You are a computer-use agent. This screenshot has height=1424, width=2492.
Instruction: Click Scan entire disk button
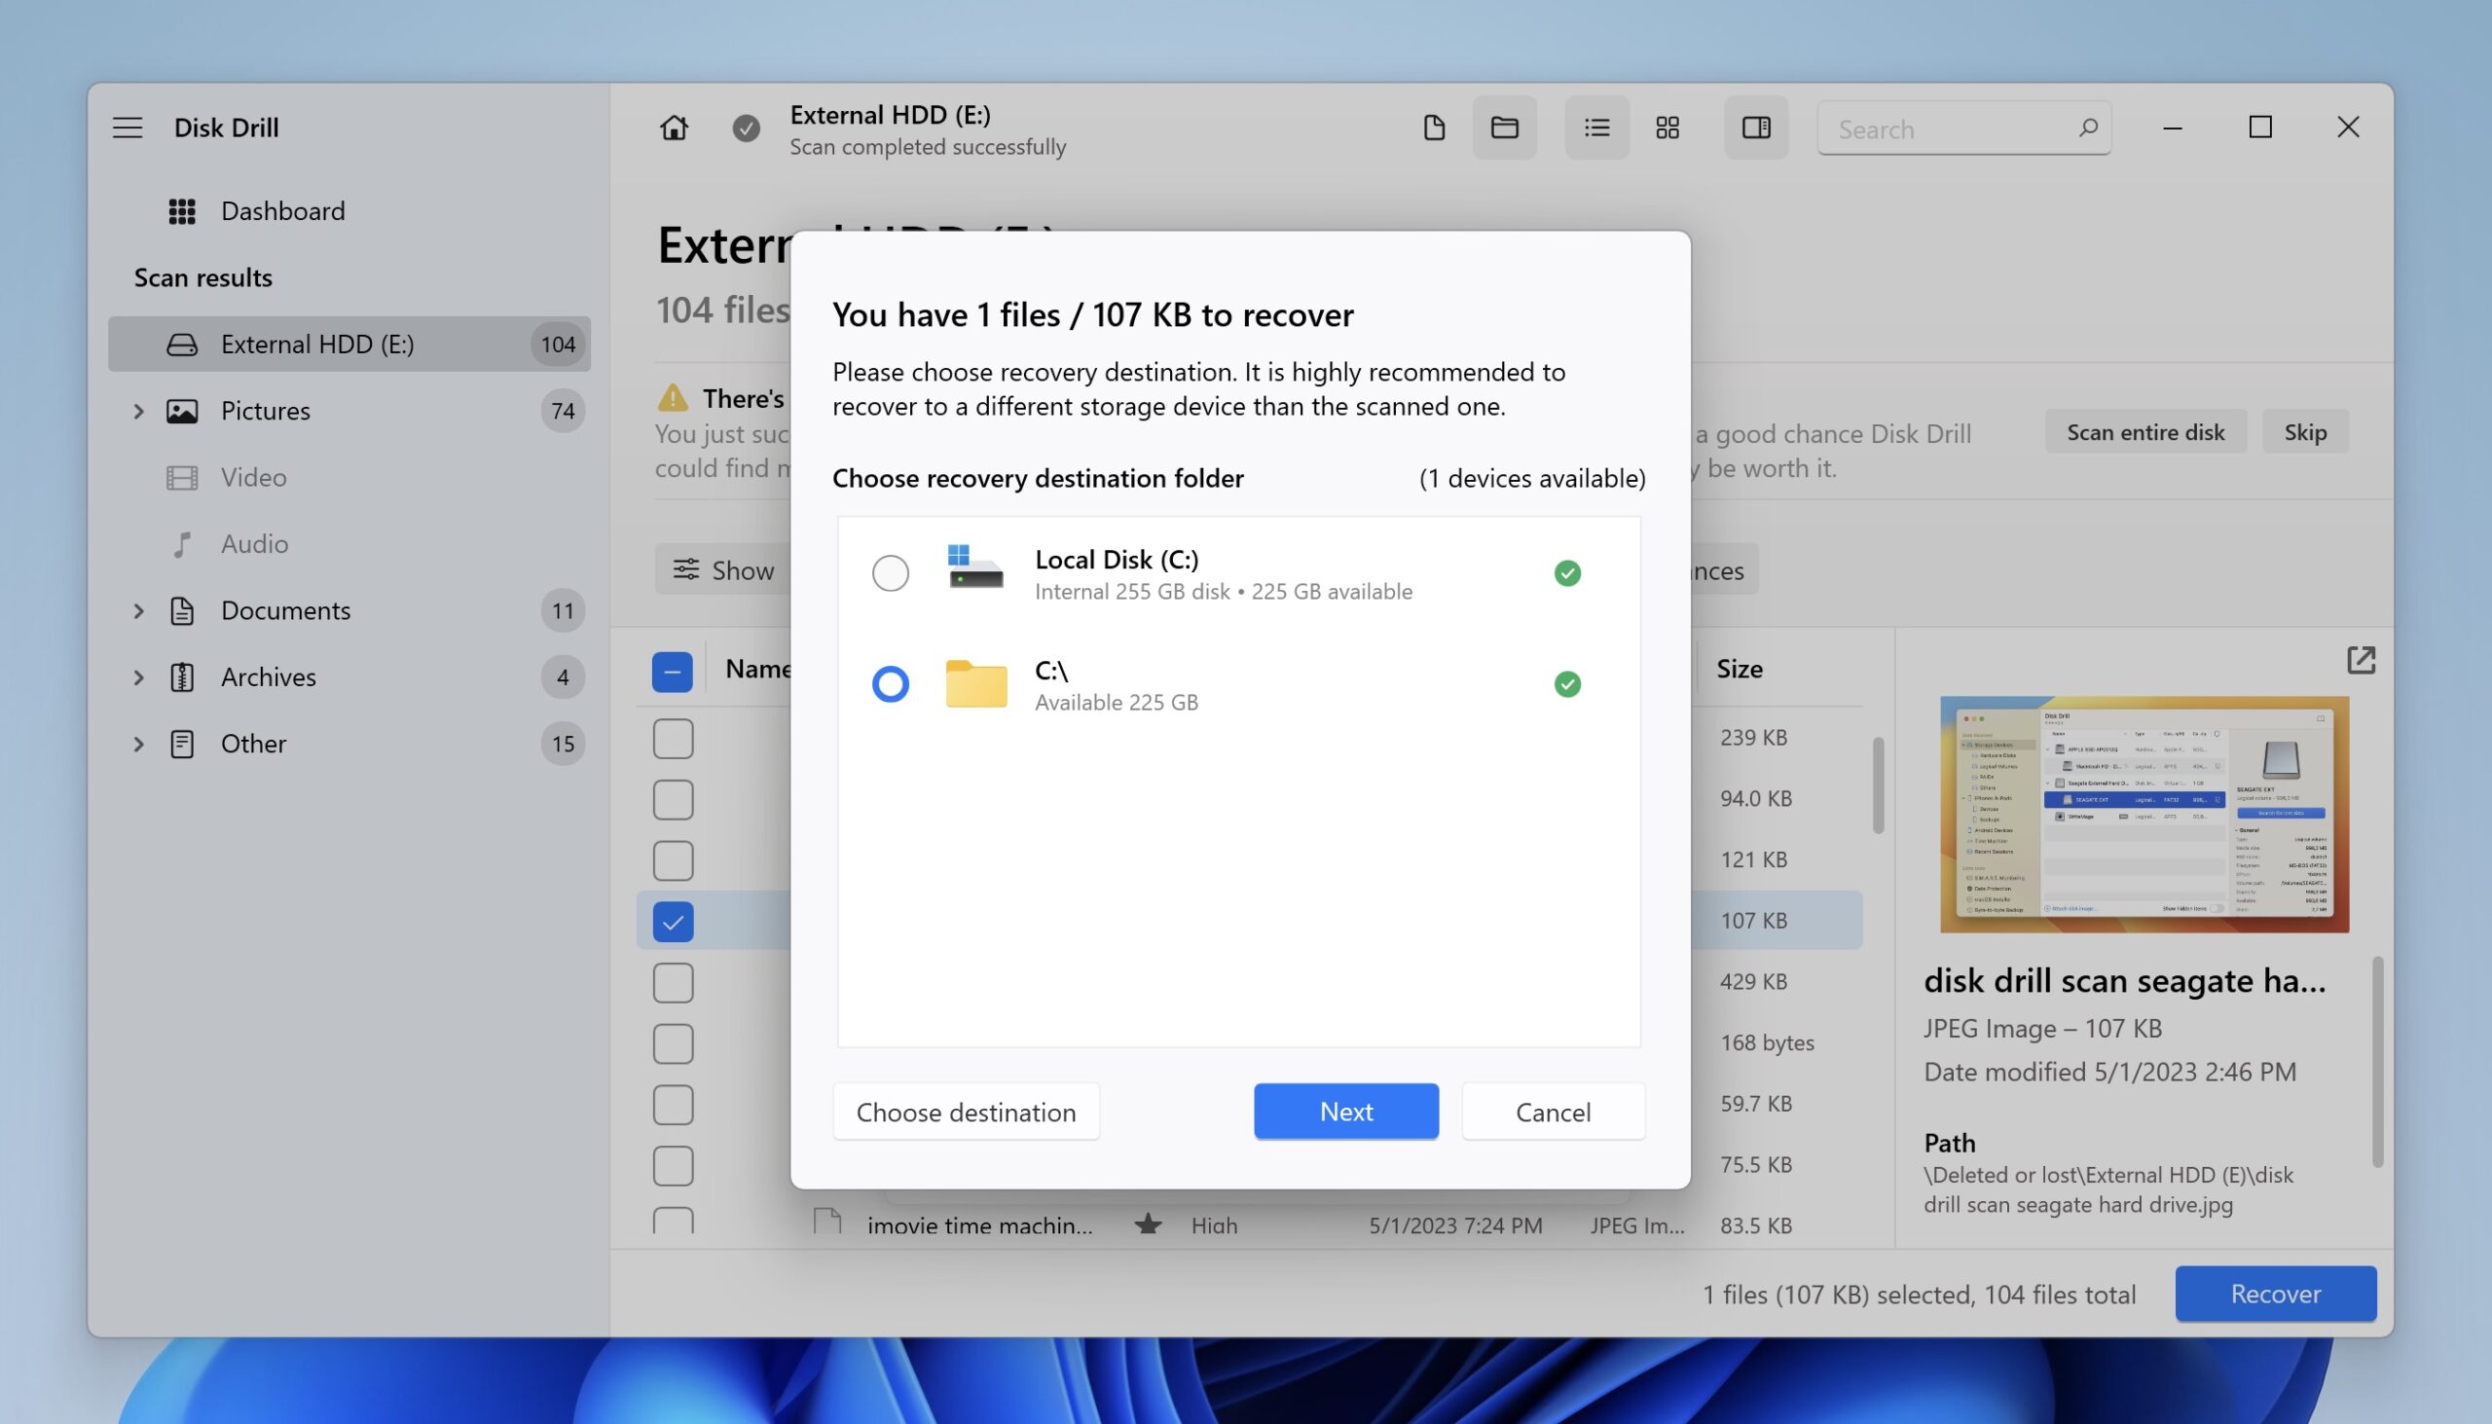point(2145,432)
